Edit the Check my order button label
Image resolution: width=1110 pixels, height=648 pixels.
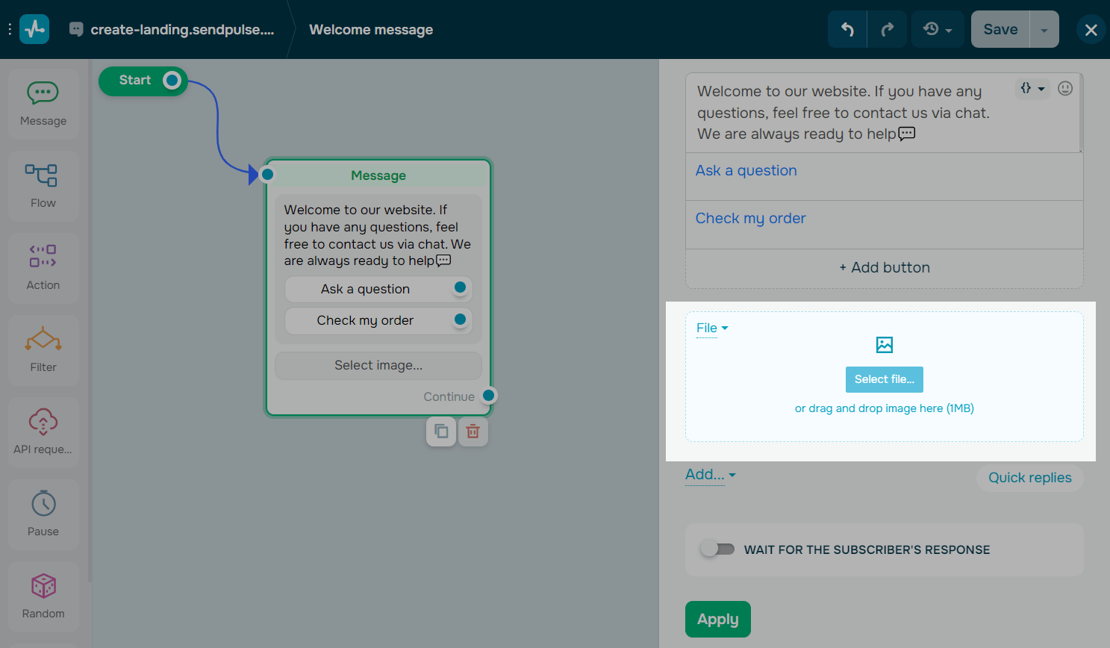click(750, 218)
